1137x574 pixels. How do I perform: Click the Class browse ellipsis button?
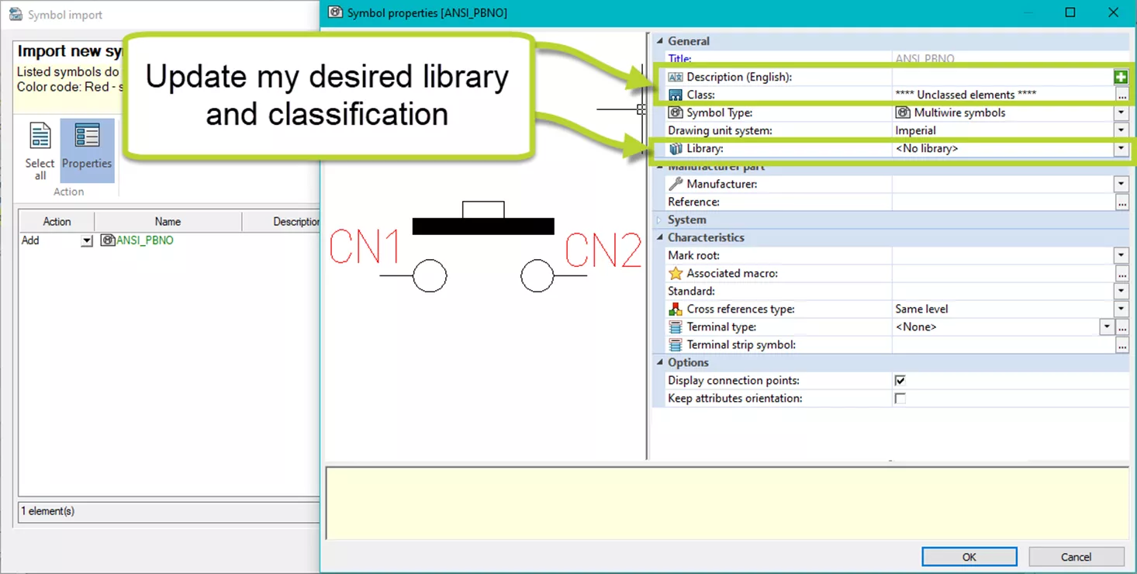[1121, 95]
